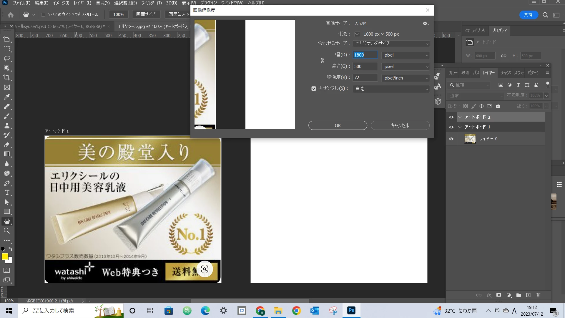
Task: Click the キャンセル button
Action: 400,125
